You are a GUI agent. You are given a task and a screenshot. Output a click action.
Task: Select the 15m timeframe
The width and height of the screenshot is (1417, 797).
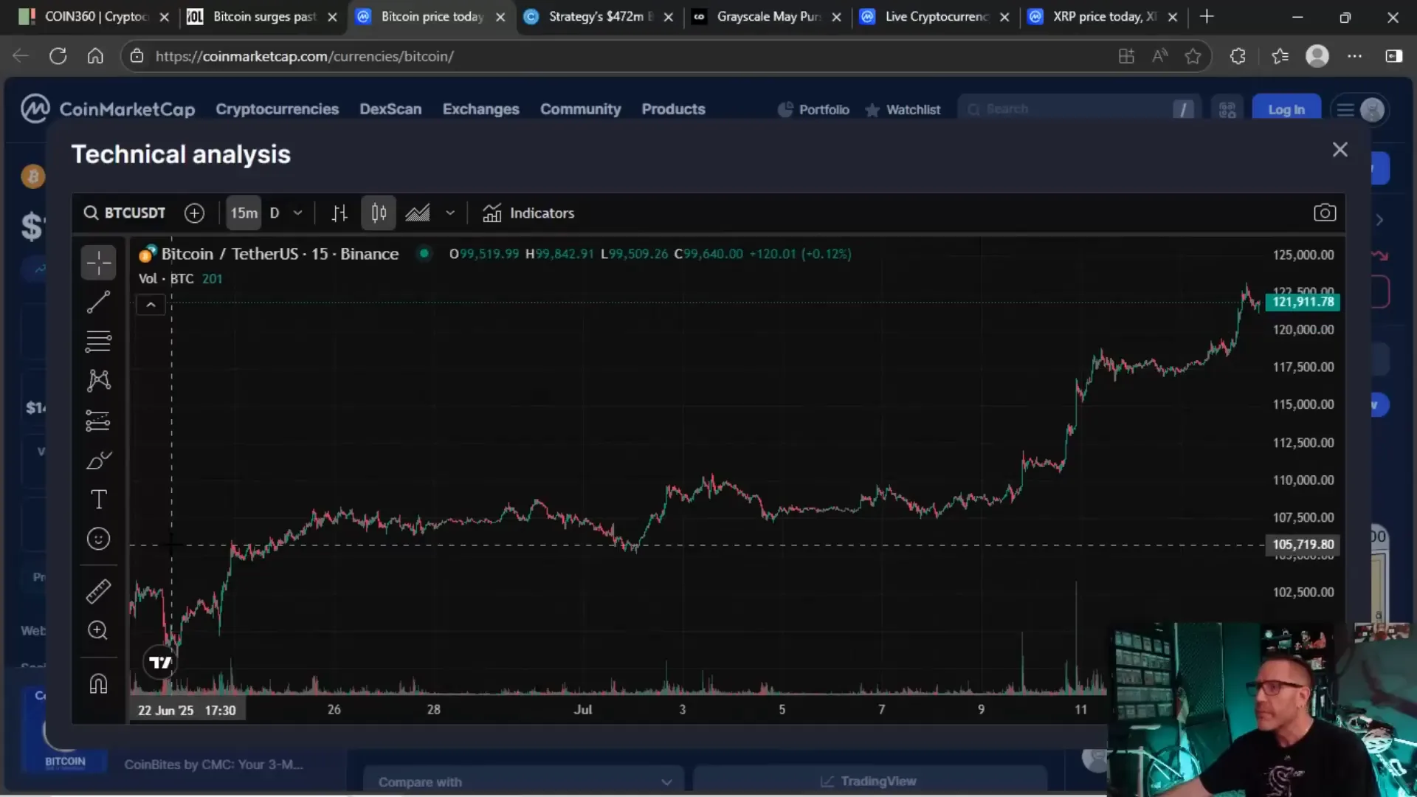pos(244,213)
